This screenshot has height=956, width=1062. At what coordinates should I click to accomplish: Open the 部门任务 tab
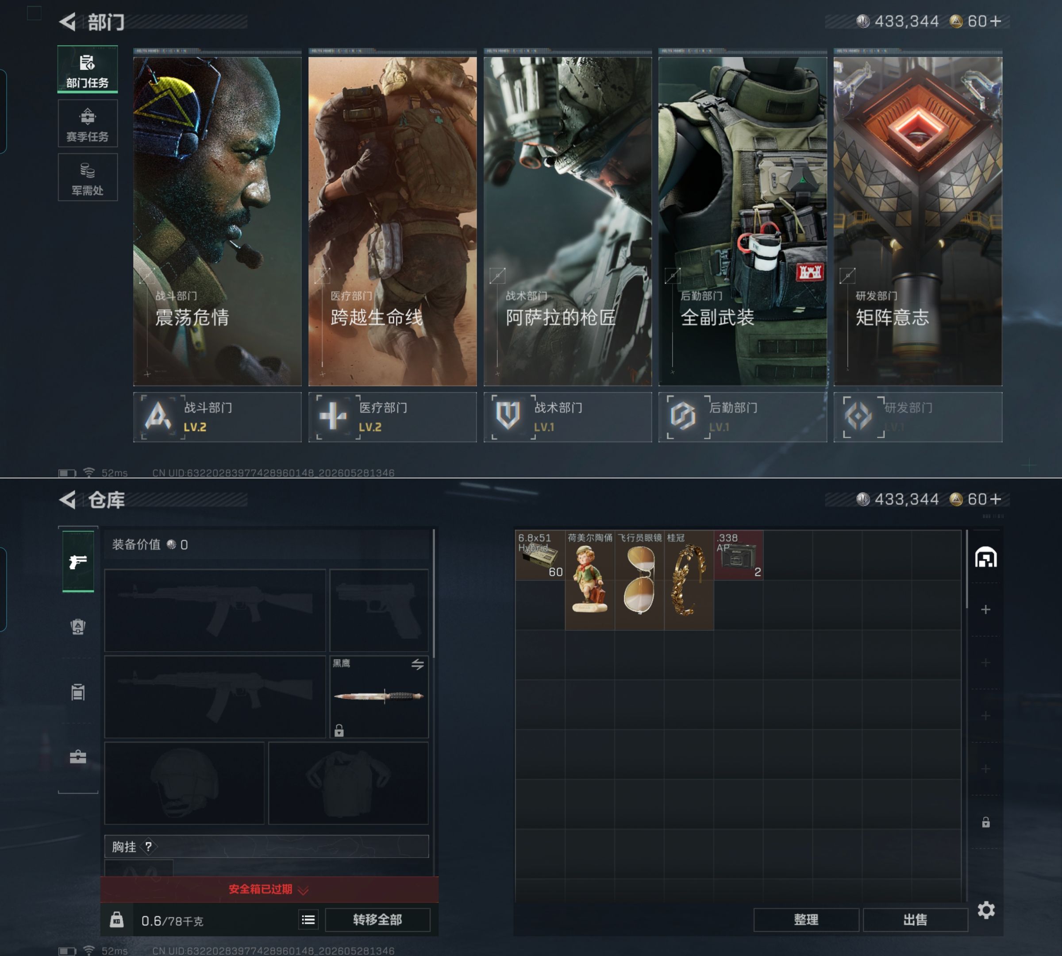[x=87, y=70]
